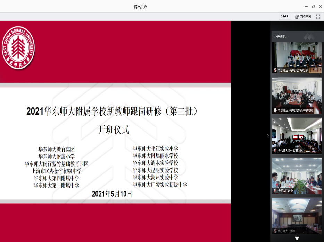Viewport: 324px width, 242px height.
Task: Click the text 华东师大教育集团
Action: click(x=56, y=149)
